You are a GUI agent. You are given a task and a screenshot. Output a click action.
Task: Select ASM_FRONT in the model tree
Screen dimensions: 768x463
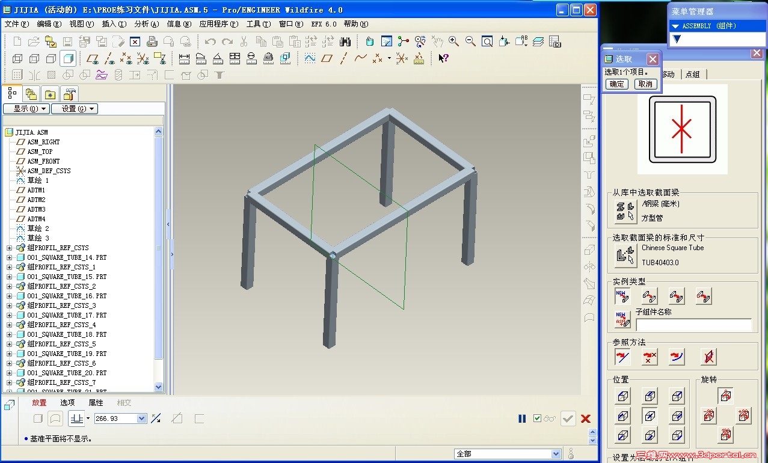click(43, 161)
